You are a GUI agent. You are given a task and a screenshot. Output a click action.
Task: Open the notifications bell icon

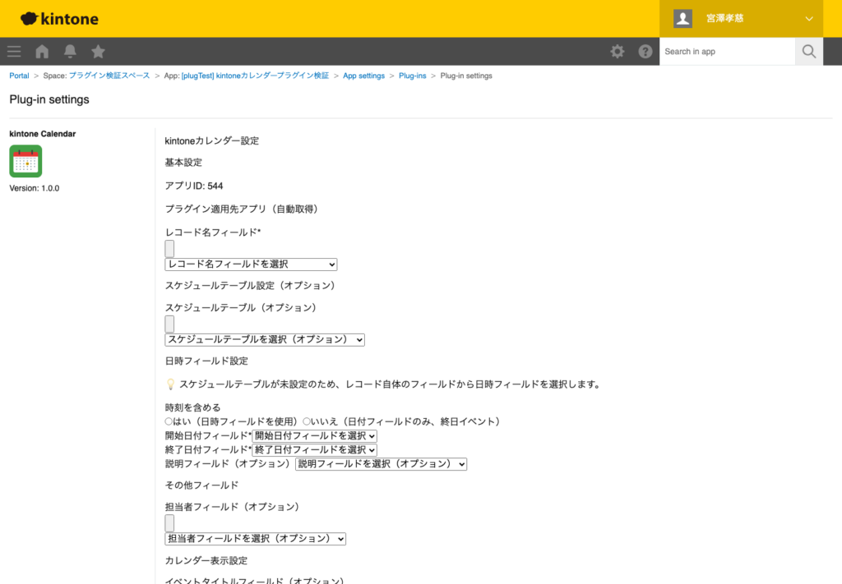click(x=70, y=51)
